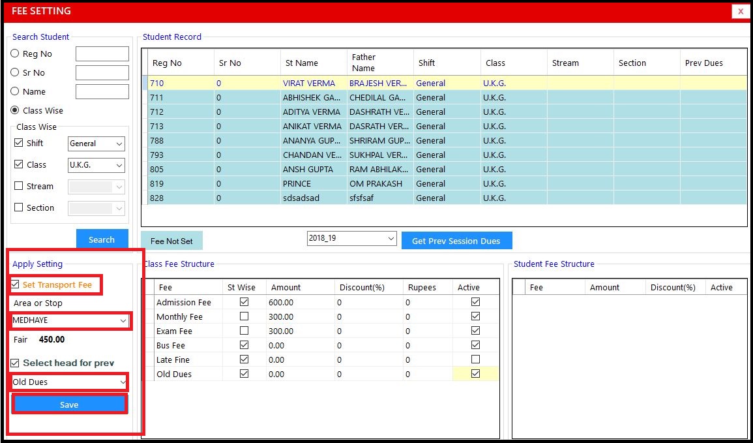Enable the Stream filter checkbox

(19, 187)
